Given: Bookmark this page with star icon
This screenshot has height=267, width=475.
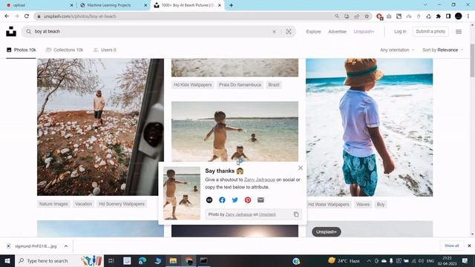Looking at the screenshot, I should (367, 16).
